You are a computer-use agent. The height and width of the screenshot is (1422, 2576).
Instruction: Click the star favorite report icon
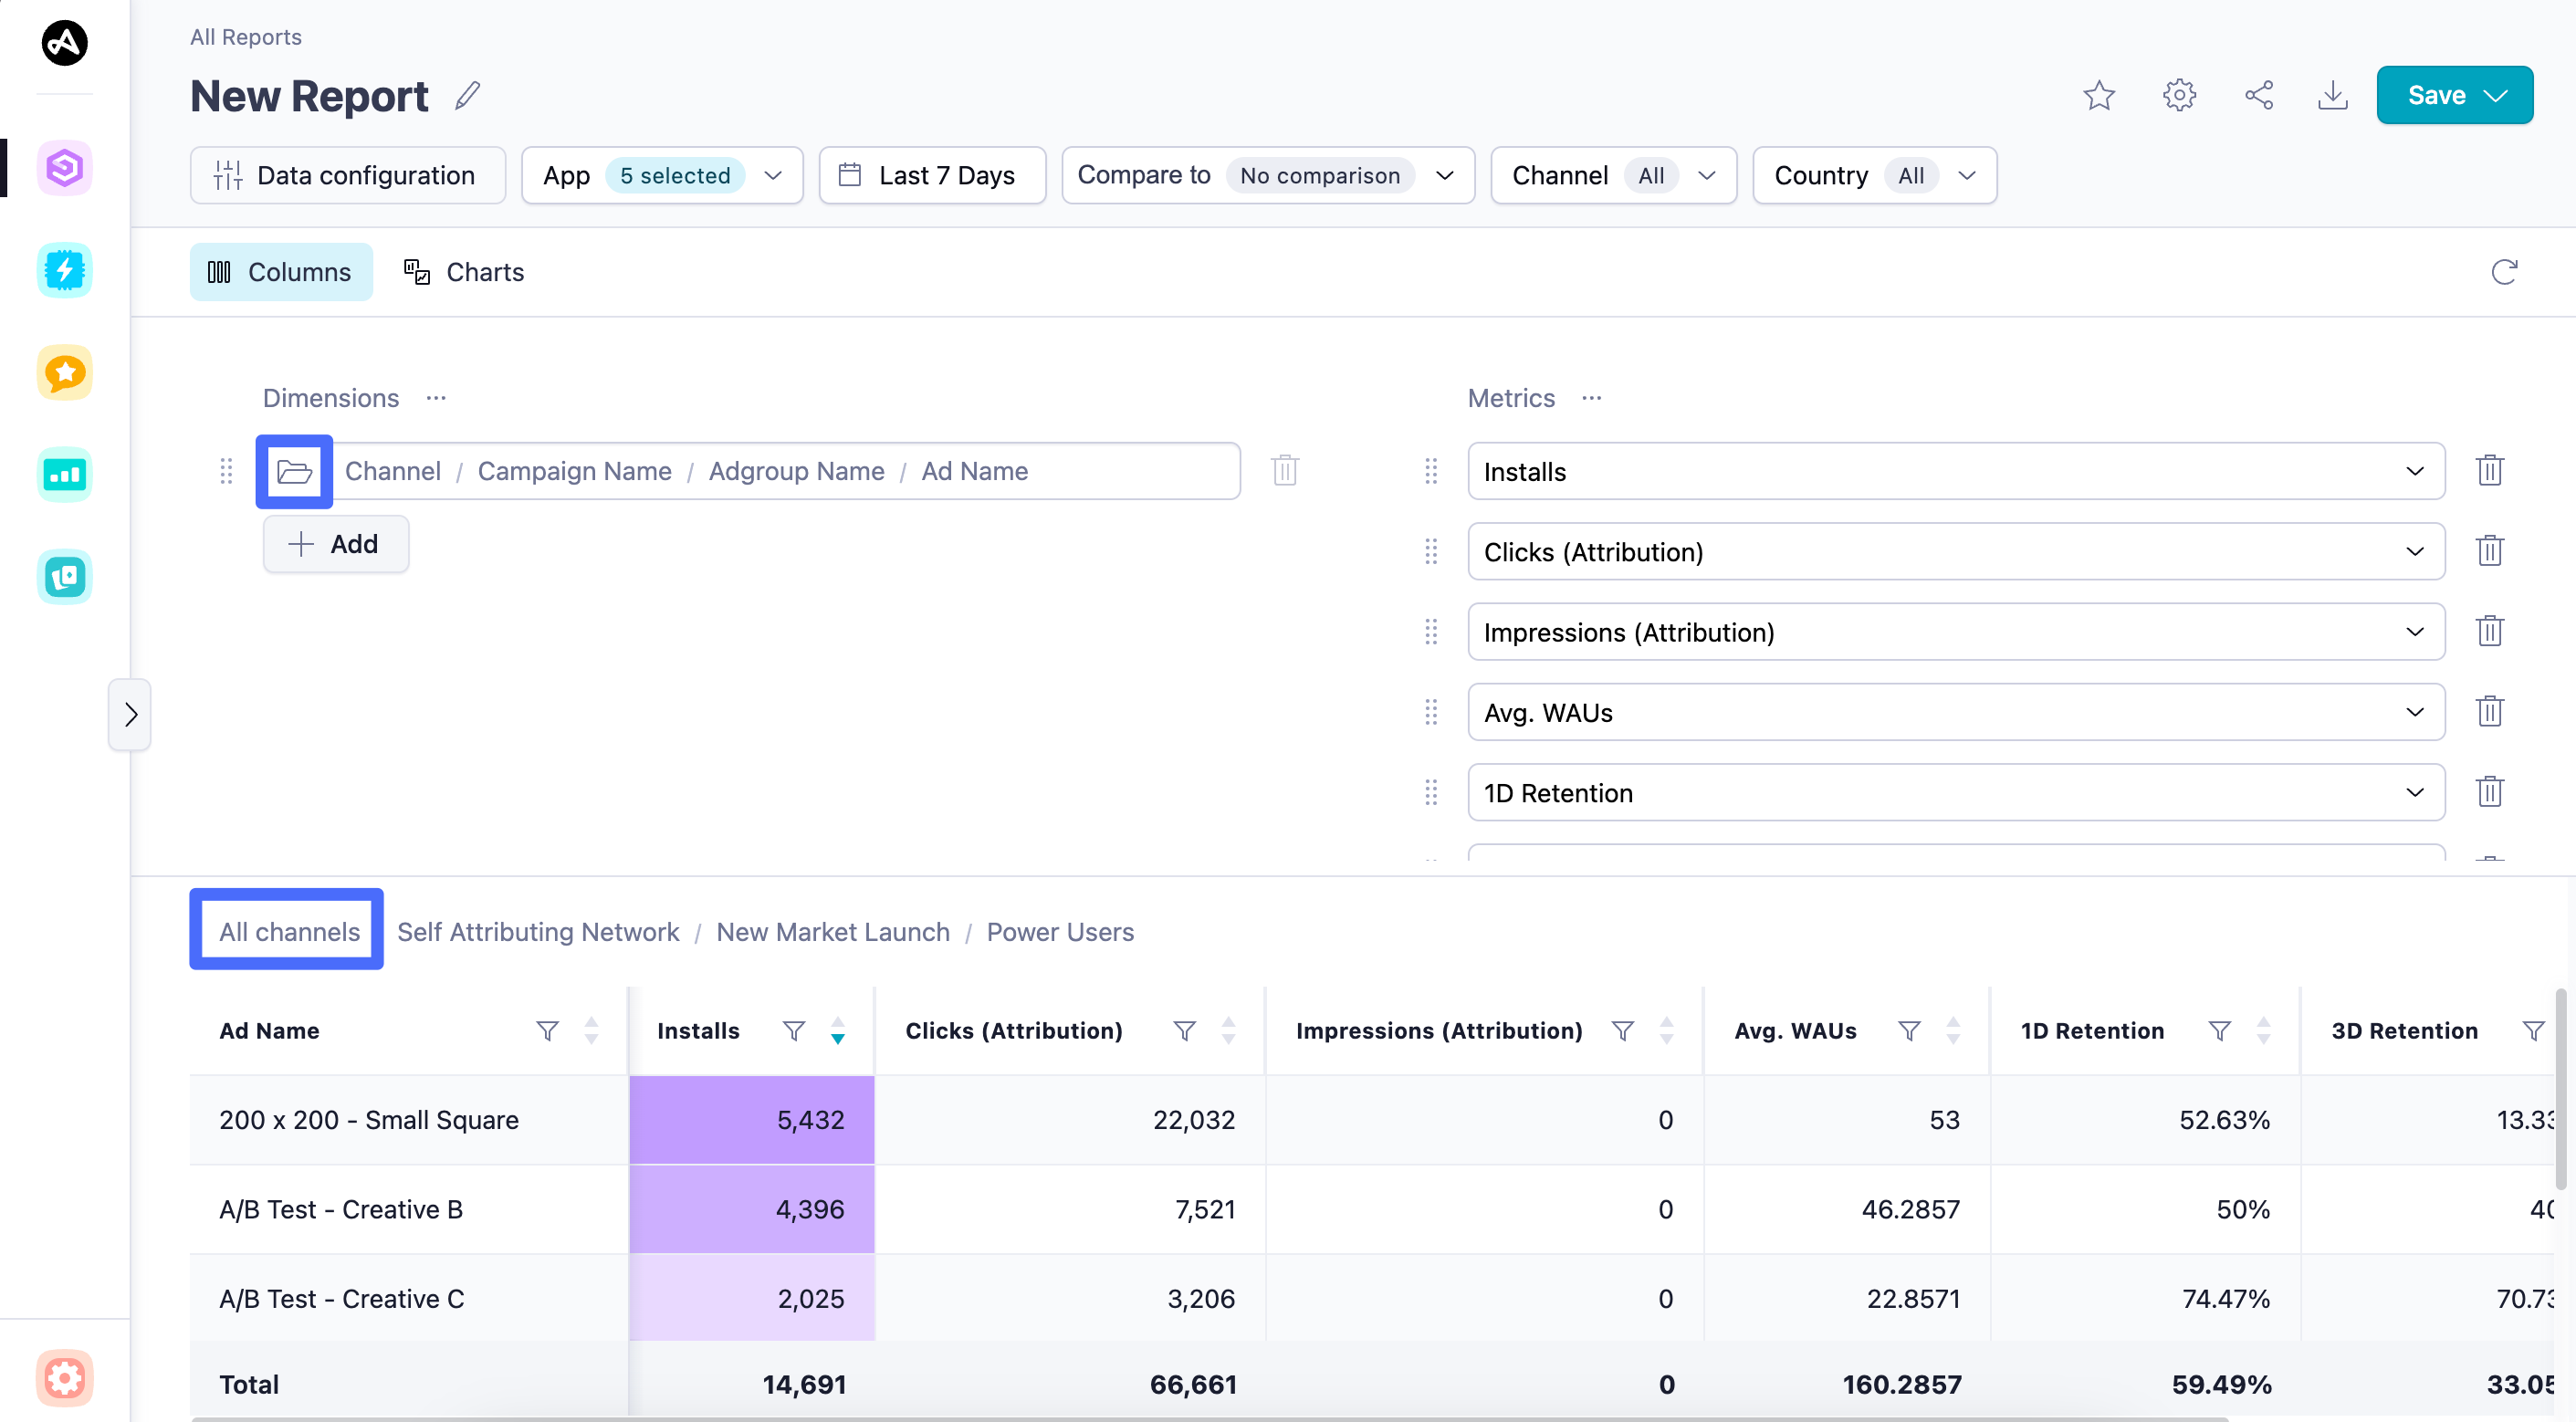pyautogui.click(x=2098, y=96)
